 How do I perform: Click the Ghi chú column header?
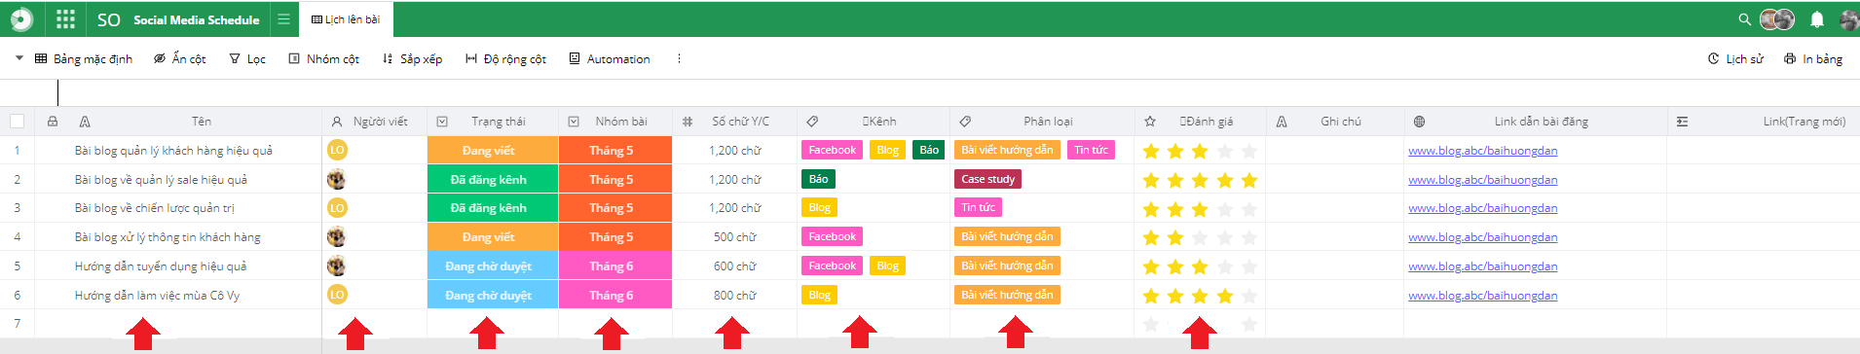(1341, 122)
